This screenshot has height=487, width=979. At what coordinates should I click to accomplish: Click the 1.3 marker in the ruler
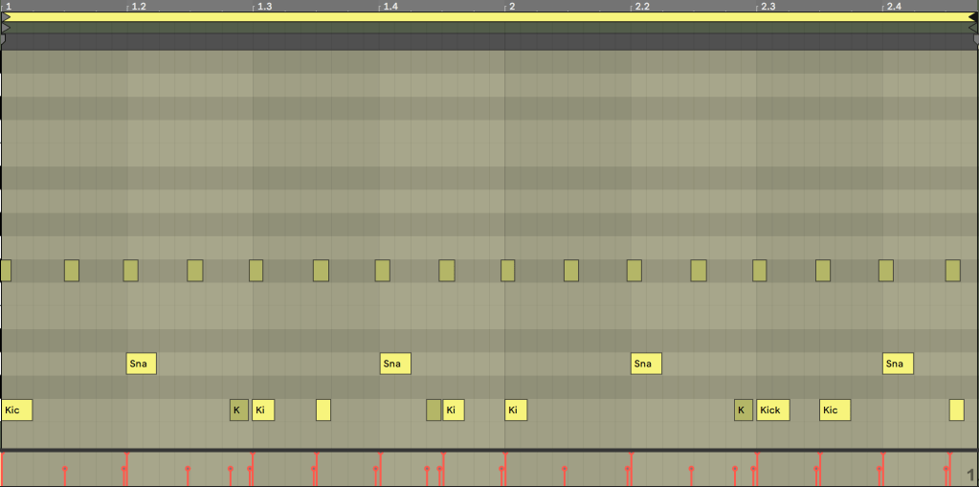pyautogui.click(x=263, y=7)
